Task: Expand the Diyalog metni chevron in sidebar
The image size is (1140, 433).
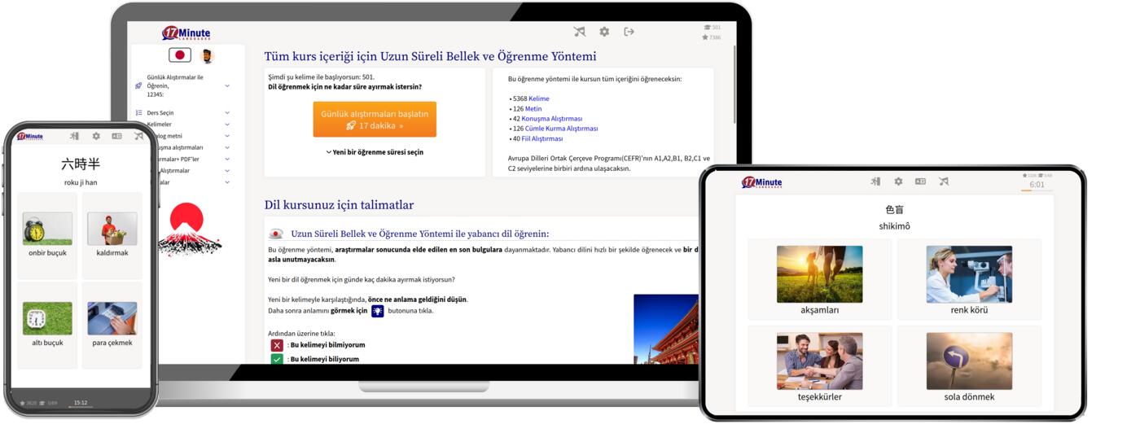Action: [227, 136]
